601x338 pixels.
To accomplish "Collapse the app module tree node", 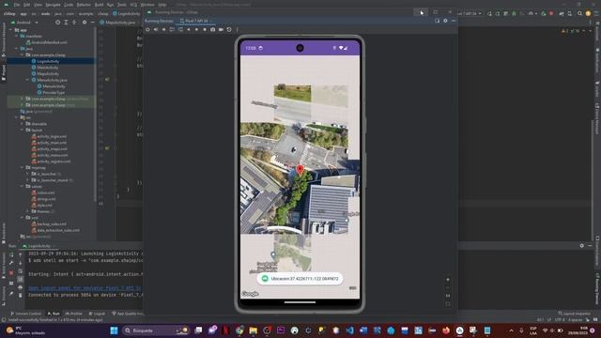I will coord(11,29).
